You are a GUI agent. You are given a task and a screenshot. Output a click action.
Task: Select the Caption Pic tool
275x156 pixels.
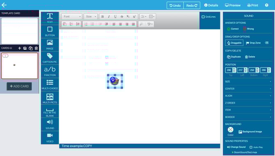pos(50,58)
